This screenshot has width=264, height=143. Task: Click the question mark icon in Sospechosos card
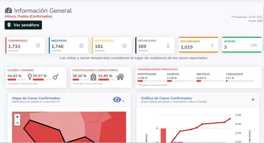(x=125, y=45)
